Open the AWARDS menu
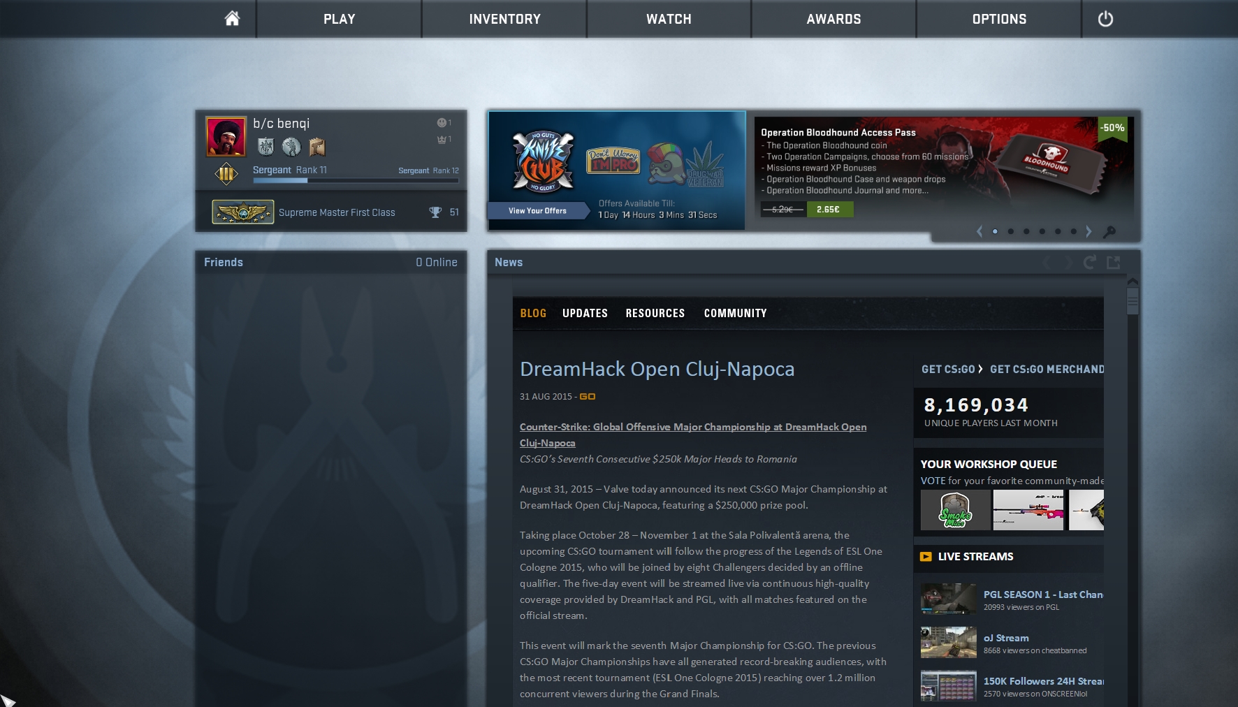The image size is (1238, 707). coord(833,19)
